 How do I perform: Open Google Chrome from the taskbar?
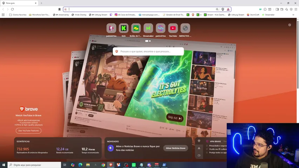tap(103, 165)
